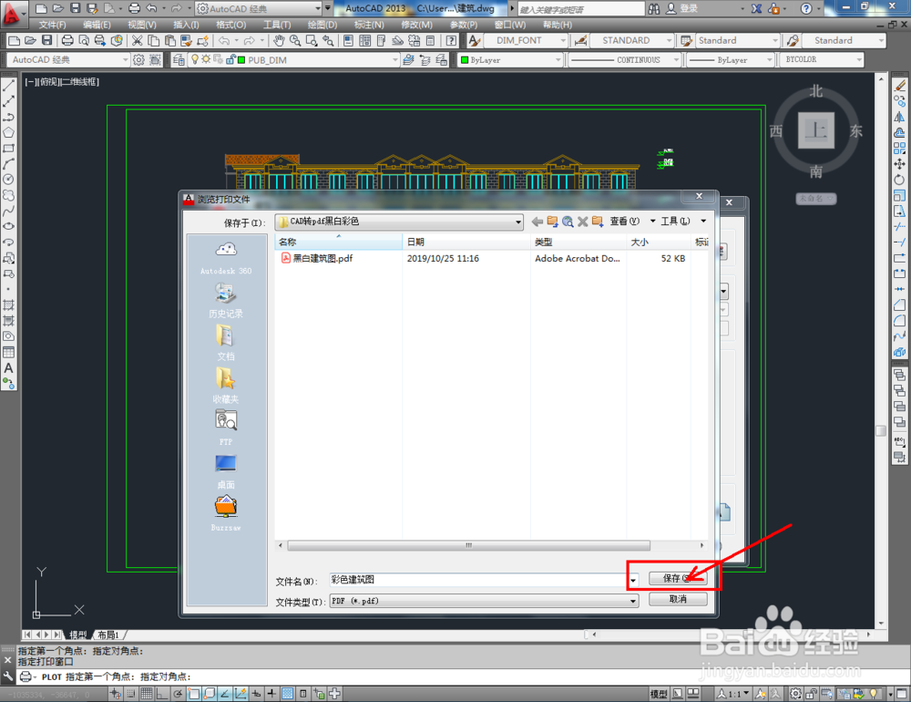Switch to the Model (模型) tab
Screen dimensions: 911x702
click(x=78, y=635)
